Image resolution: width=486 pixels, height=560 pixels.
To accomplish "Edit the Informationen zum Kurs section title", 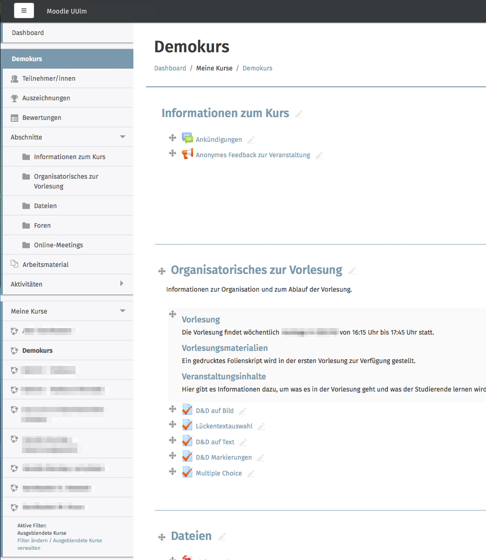I will (299, 114).
